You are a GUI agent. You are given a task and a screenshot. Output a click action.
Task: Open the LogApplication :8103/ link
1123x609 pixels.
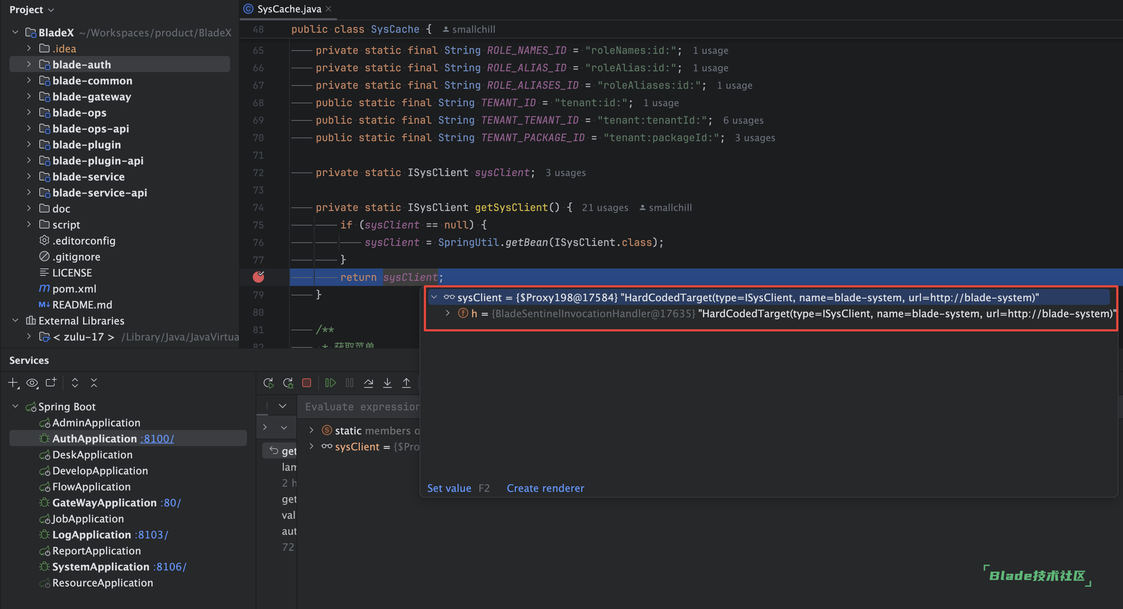click(151, 534)
